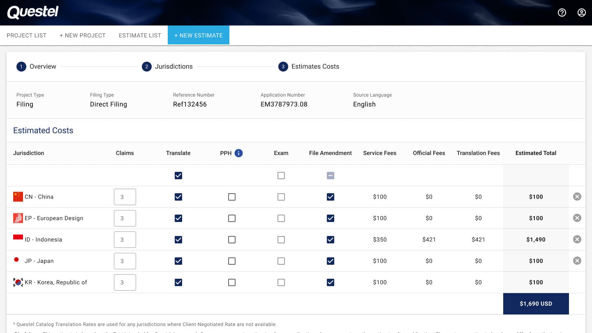Image resolution: width=592 pixels, height=333 pixels.
Task: Remove the EP - European Design row
Action: pyautogui.click(x=577, y=218)
